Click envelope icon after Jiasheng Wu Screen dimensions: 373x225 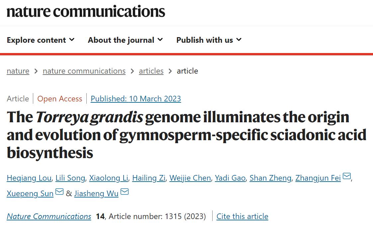pyautogui.click(x=125, y=192)
